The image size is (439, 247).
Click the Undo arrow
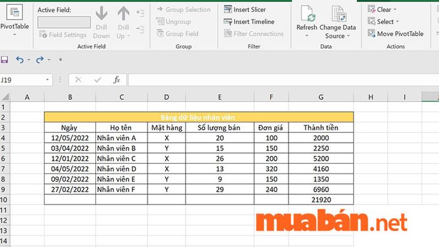(19, 60)
